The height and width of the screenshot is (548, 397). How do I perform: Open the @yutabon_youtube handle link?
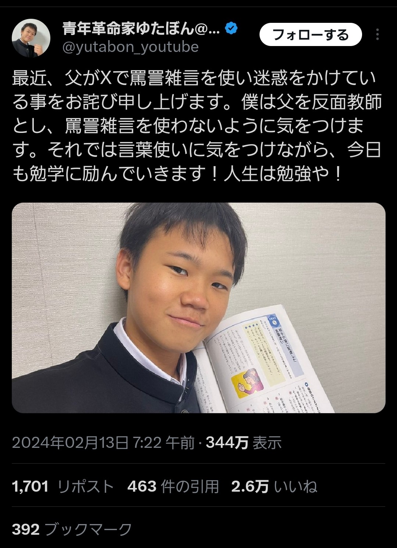(x=130, y=47)
